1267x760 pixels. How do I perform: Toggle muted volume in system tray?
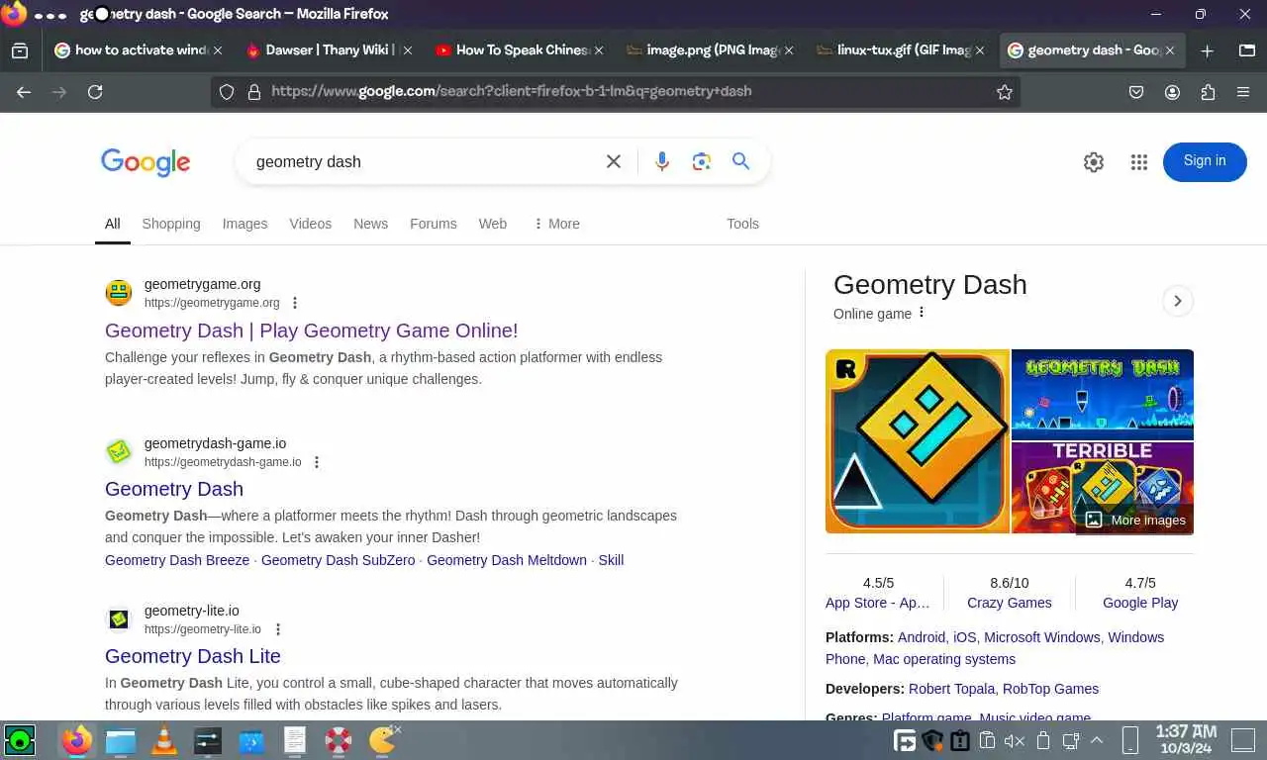pyautogui.click(x=1015, y=740)
